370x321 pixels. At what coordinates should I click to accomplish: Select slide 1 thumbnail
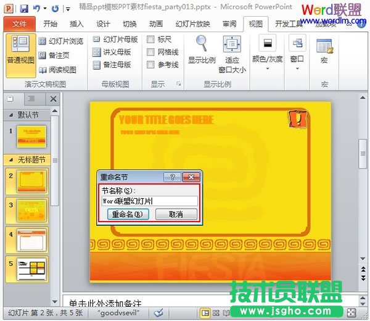pos(31,136)
